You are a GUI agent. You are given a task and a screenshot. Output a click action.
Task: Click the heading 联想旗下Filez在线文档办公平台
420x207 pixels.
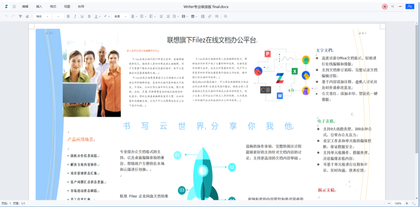pos(212,40)
